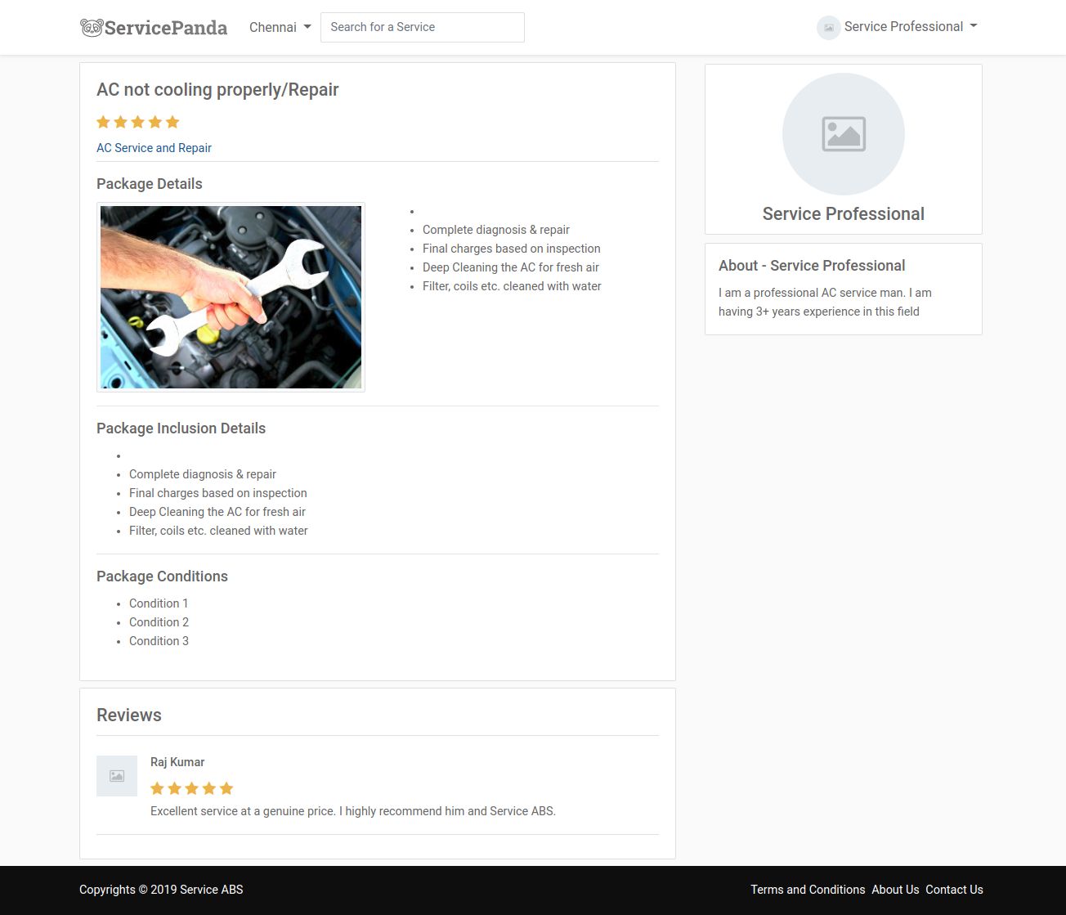Open Terms and Conditions footer link
The width and height of the screenshot is (1066, 915).
(x=808, y=890)
